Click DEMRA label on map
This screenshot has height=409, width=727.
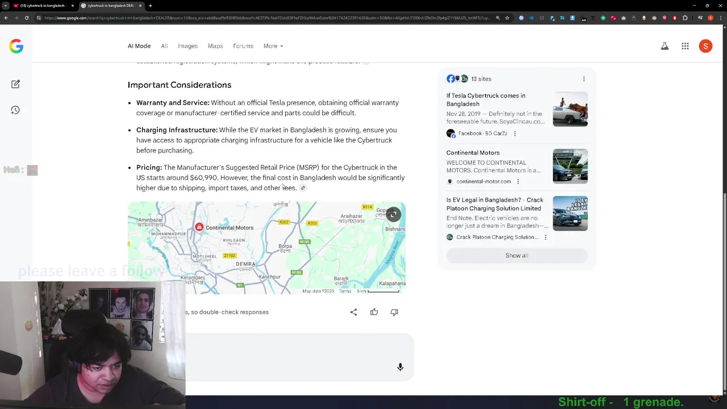click(x=245, y=264)
